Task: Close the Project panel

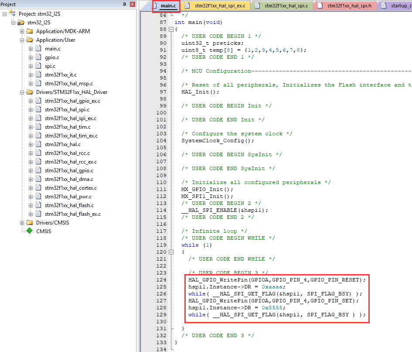Action: (133, 4)
